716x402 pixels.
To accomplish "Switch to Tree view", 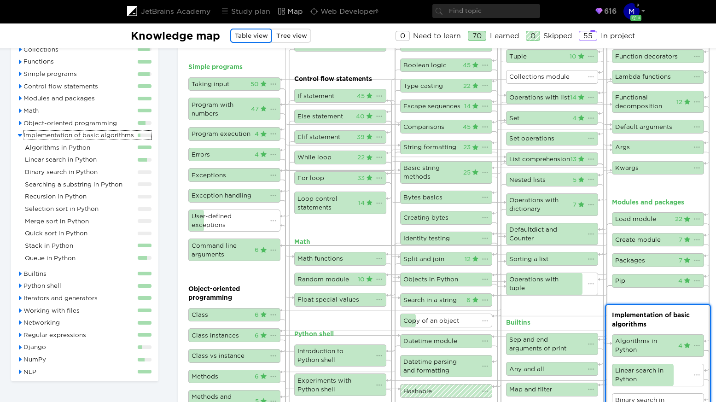I will [x=291, y=35].
